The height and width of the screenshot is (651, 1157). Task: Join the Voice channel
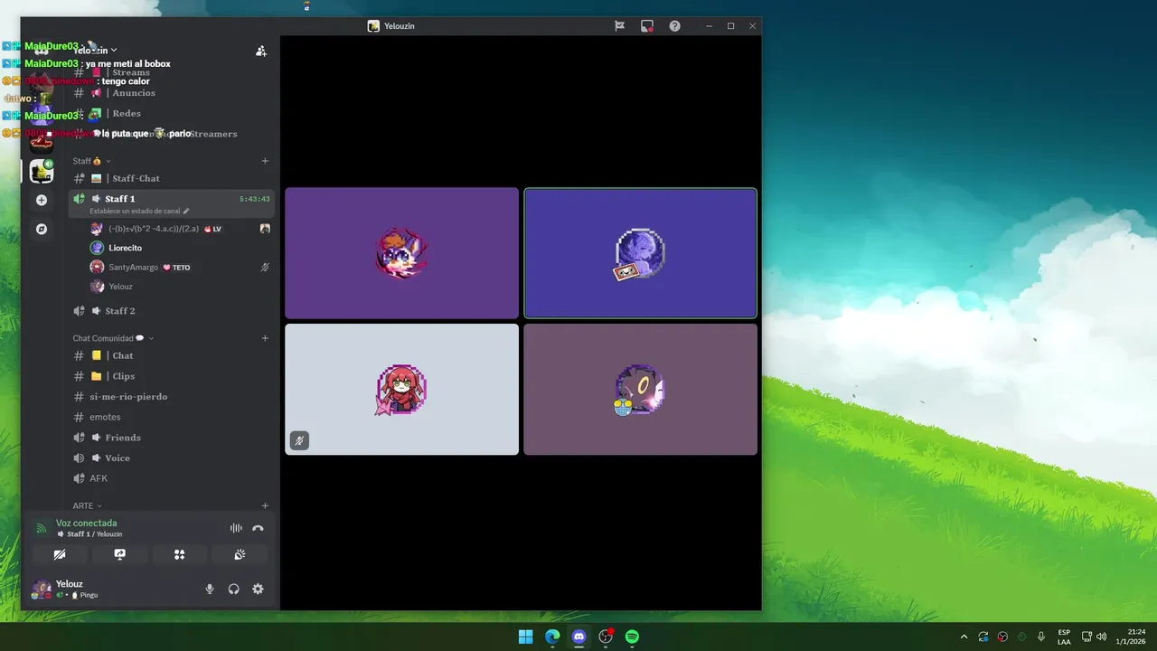click(x=171, y=458)
